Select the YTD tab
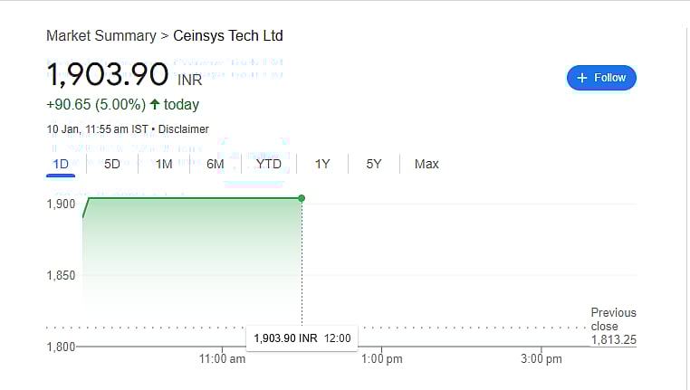This screenshot has width=690, height=390. click(x=269, y=164)
